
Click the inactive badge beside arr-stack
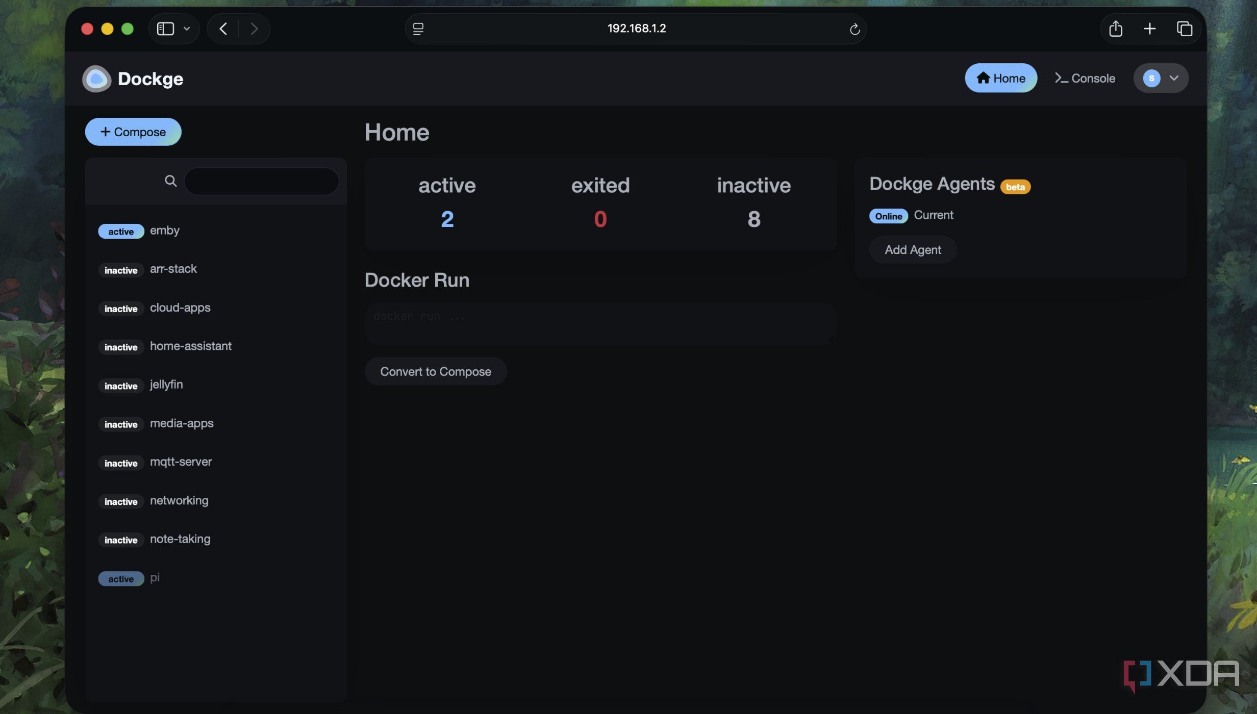[121, 270]
